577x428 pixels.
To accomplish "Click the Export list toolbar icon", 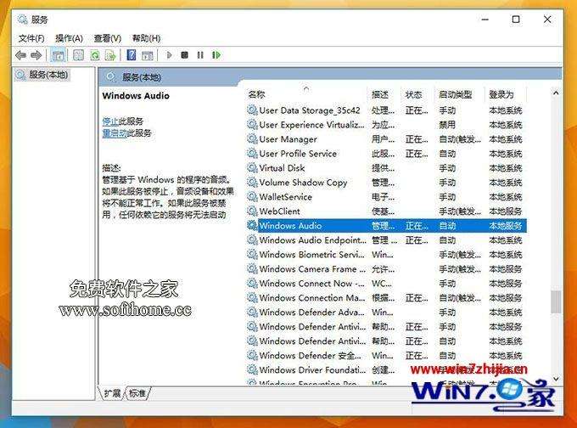I will point(110,55).
